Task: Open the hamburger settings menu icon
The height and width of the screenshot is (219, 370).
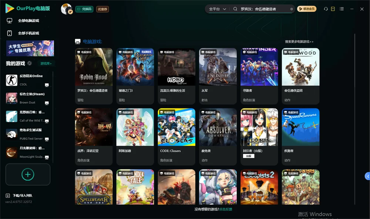Action: click(x=342, y=9)
